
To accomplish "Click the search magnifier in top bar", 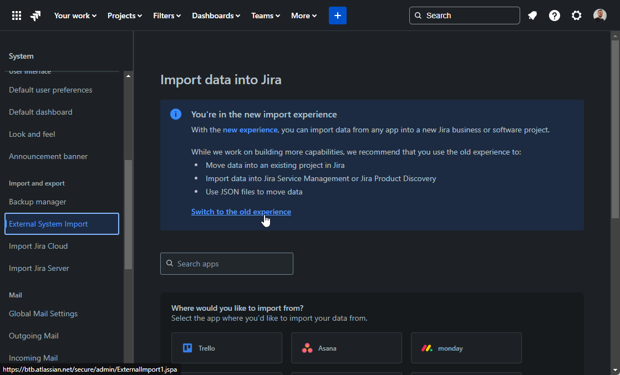I will coord(418,15).
